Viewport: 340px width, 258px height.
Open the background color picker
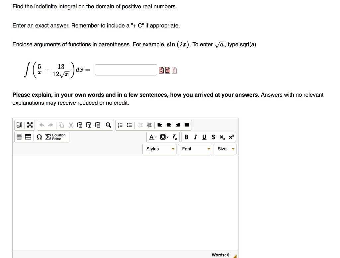(x=164, y=137)
